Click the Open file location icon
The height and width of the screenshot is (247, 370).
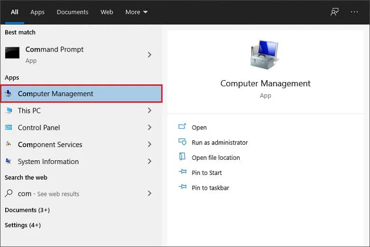[182, 156]
